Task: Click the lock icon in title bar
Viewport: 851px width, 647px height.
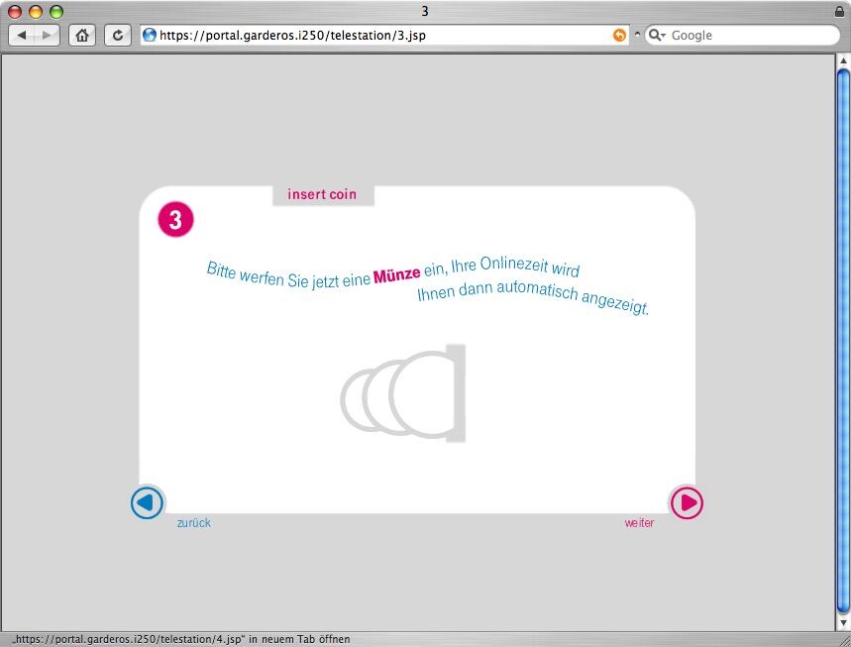Action: 839,11
